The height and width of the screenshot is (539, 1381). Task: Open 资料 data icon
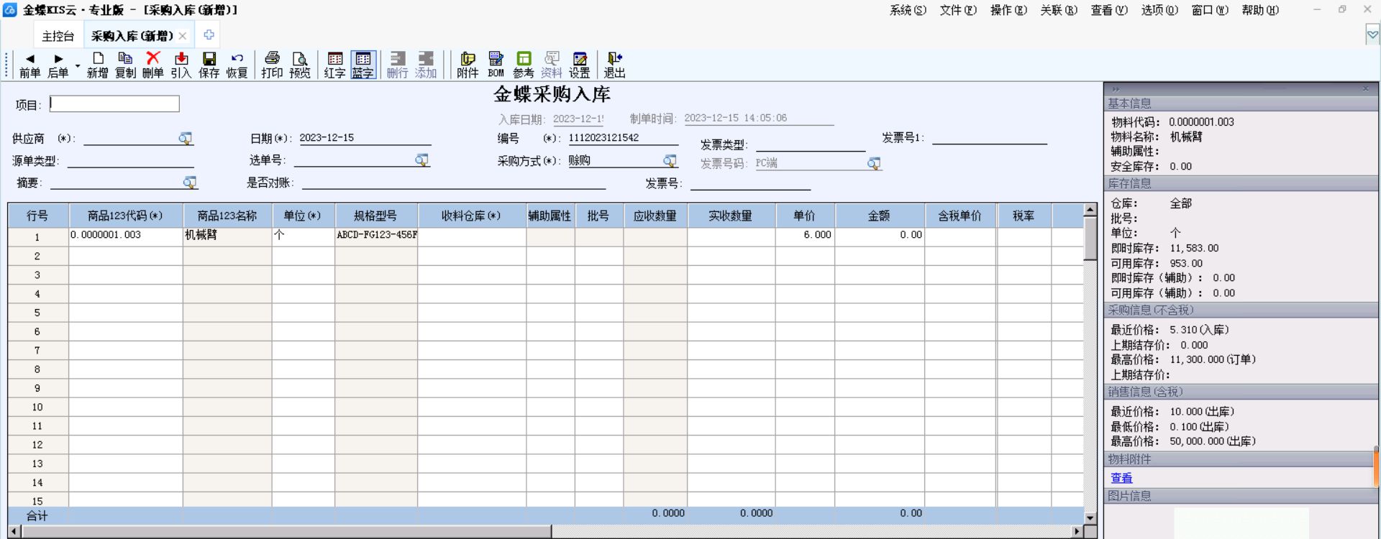pyautogui.click(x=552, y=65)
